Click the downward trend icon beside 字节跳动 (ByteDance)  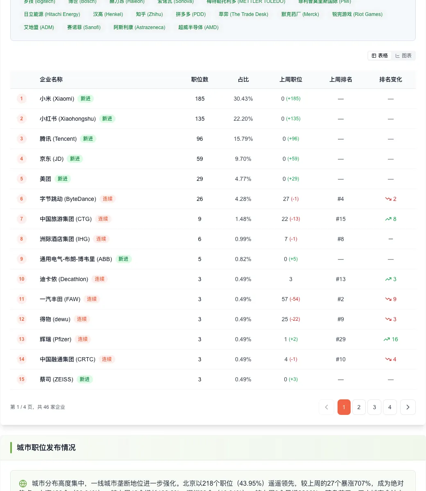coord(388,199)
